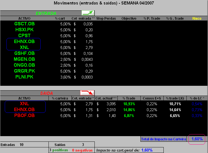The image size is (208, 153).
Task: Select the 1,60% total impact cell
Action: (197, 139)
